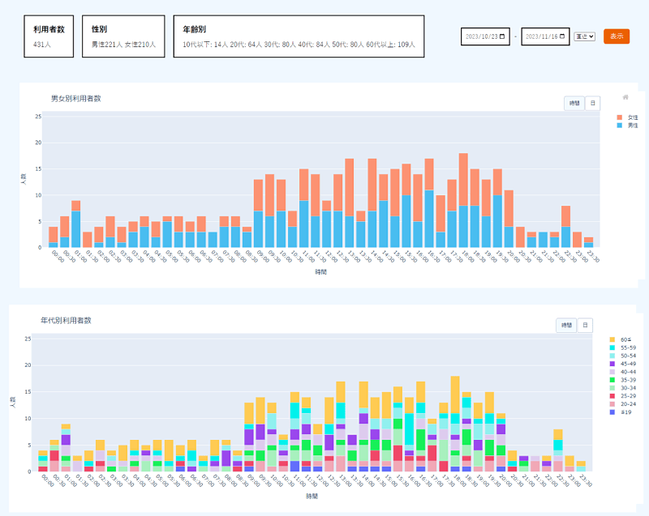Toggle the 25-29 age group legend entry
This screenshot has width=649, height=516.
pyautogui.click(x=625, y=397)
